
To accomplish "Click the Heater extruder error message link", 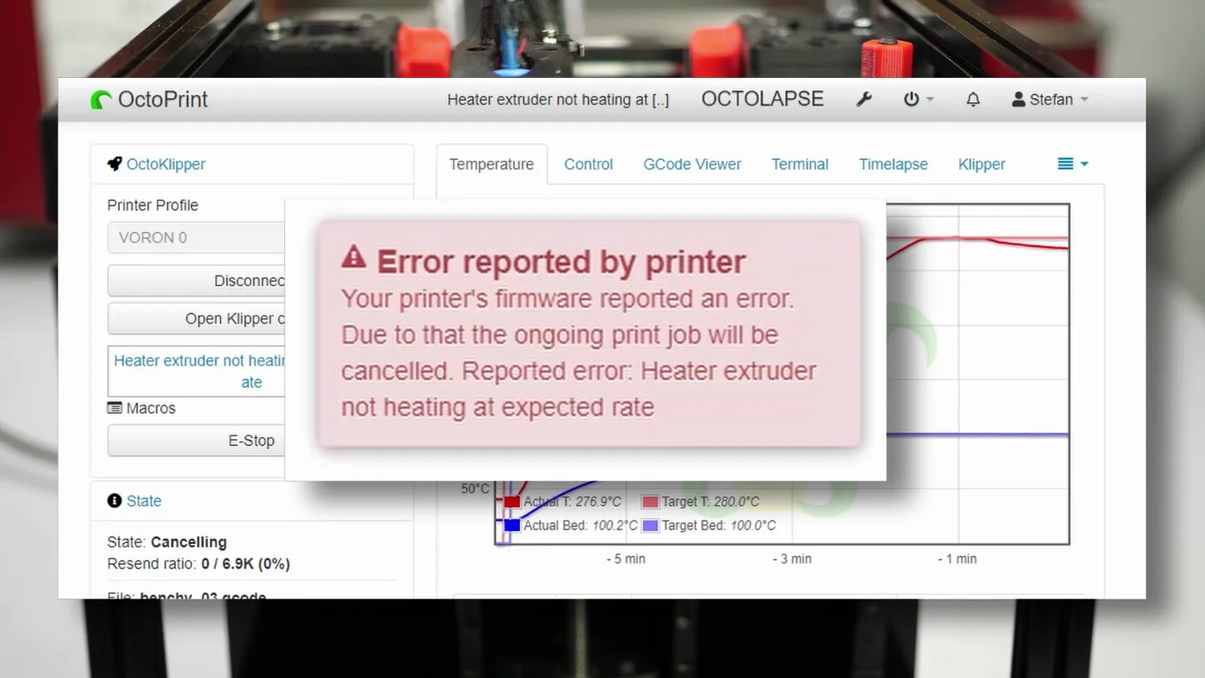I will pos(199,371).
